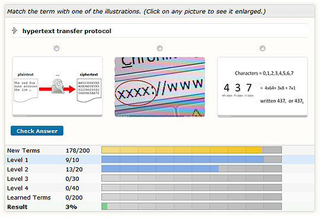Click the Check Answer button
This screenshot has height=217, width=320.
[x=37, y=131]
